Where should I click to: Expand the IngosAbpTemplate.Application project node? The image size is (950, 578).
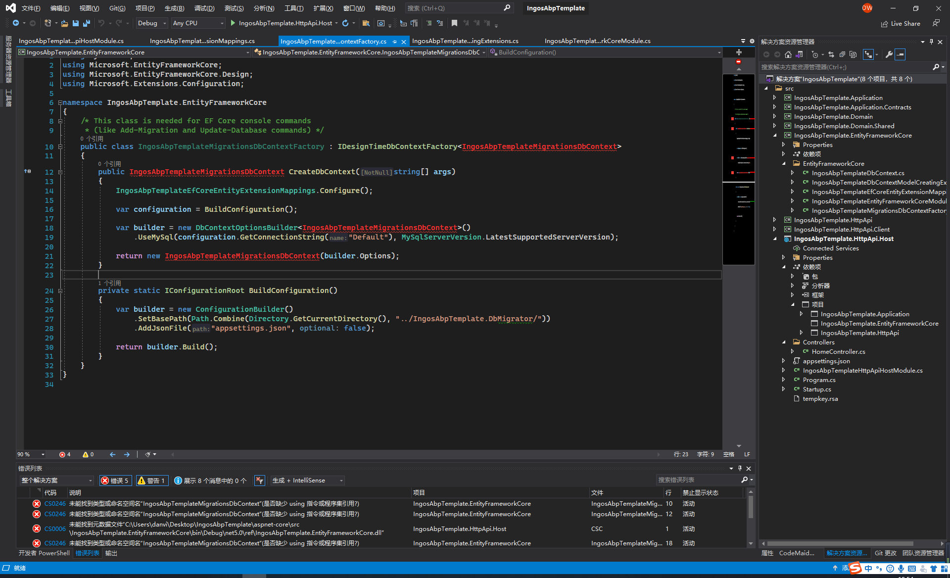coord(775,98)
